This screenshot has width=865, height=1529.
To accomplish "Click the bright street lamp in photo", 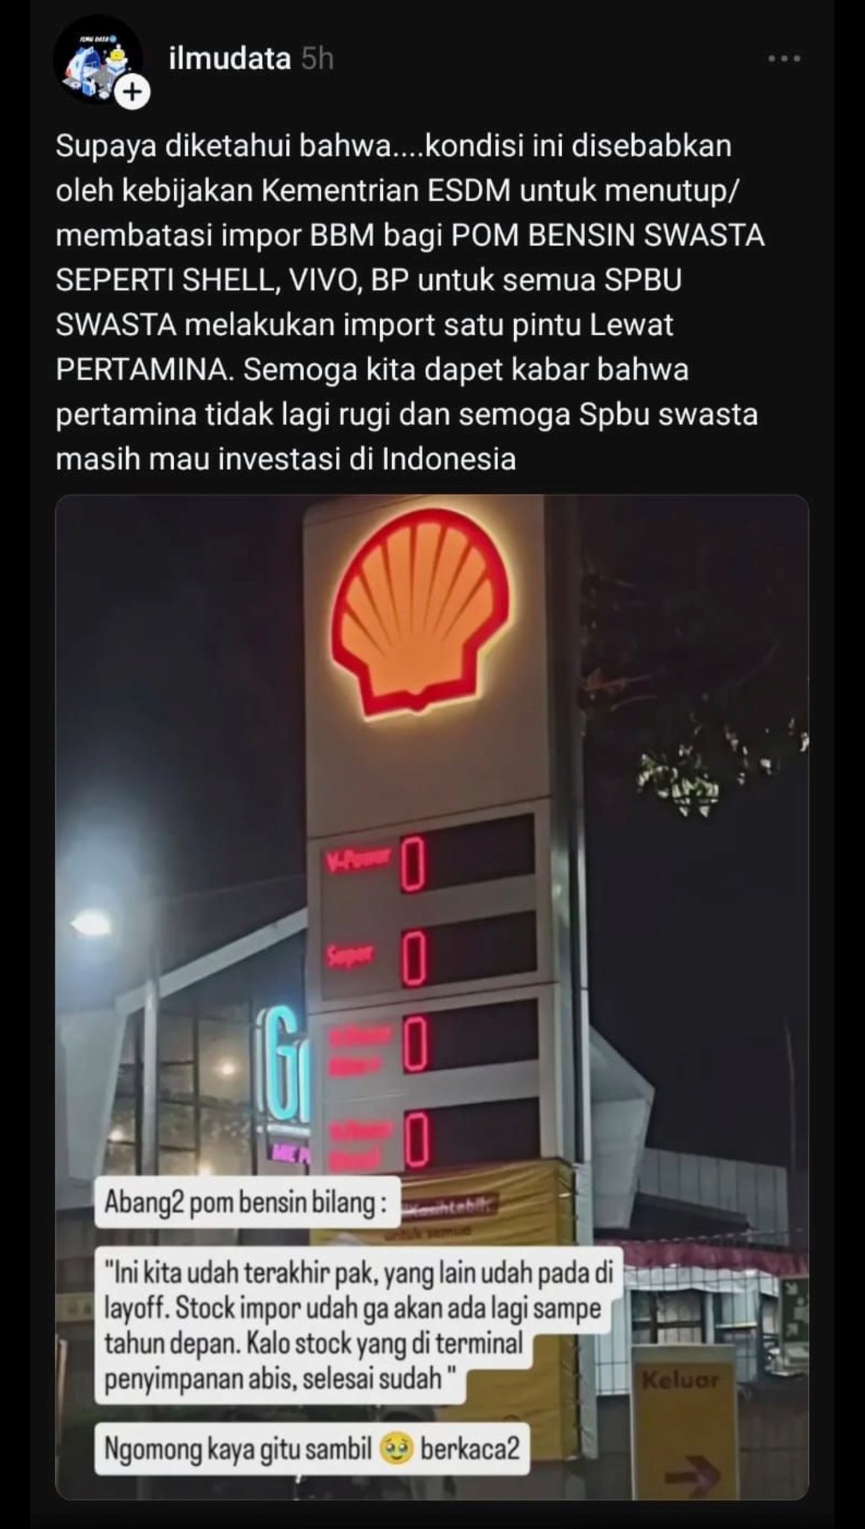I will (89, 923).
